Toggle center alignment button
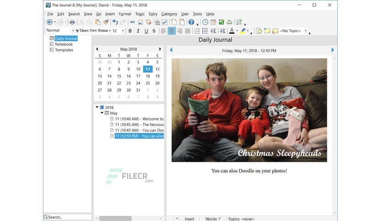This screenshot has width=382, height=221. [171, 31]
